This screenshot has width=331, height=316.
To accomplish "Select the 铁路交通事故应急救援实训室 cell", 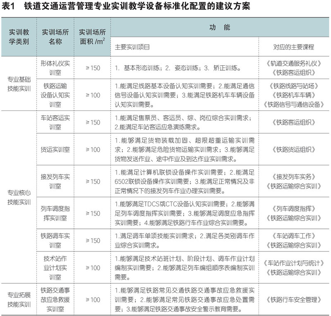I will pos(55,299).
